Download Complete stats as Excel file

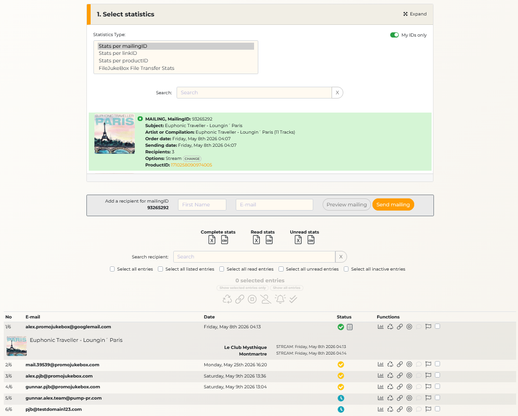click(x=212, y=240)
